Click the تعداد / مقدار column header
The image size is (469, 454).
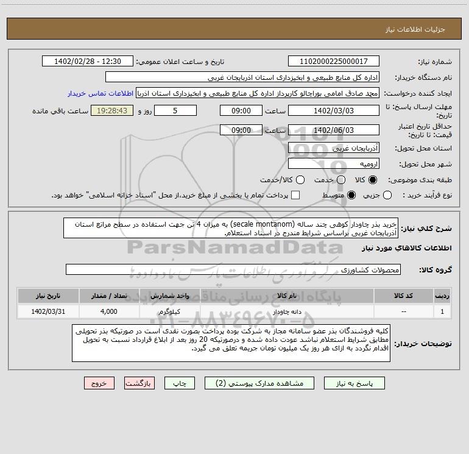(x=109, y=296)
